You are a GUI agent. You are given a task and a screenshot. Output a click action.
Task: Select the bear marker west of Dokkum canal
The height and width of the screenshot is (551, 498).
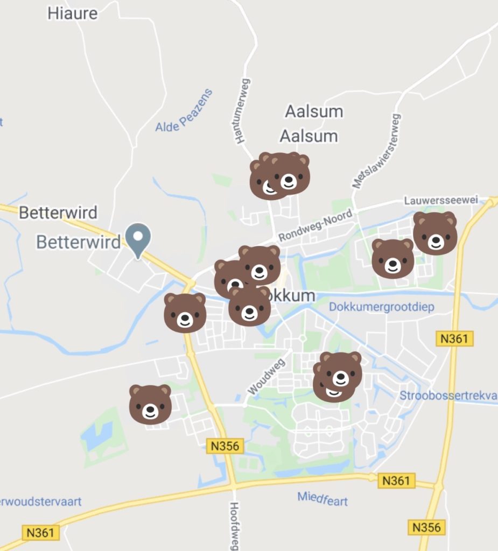click(x=185, y=313)
